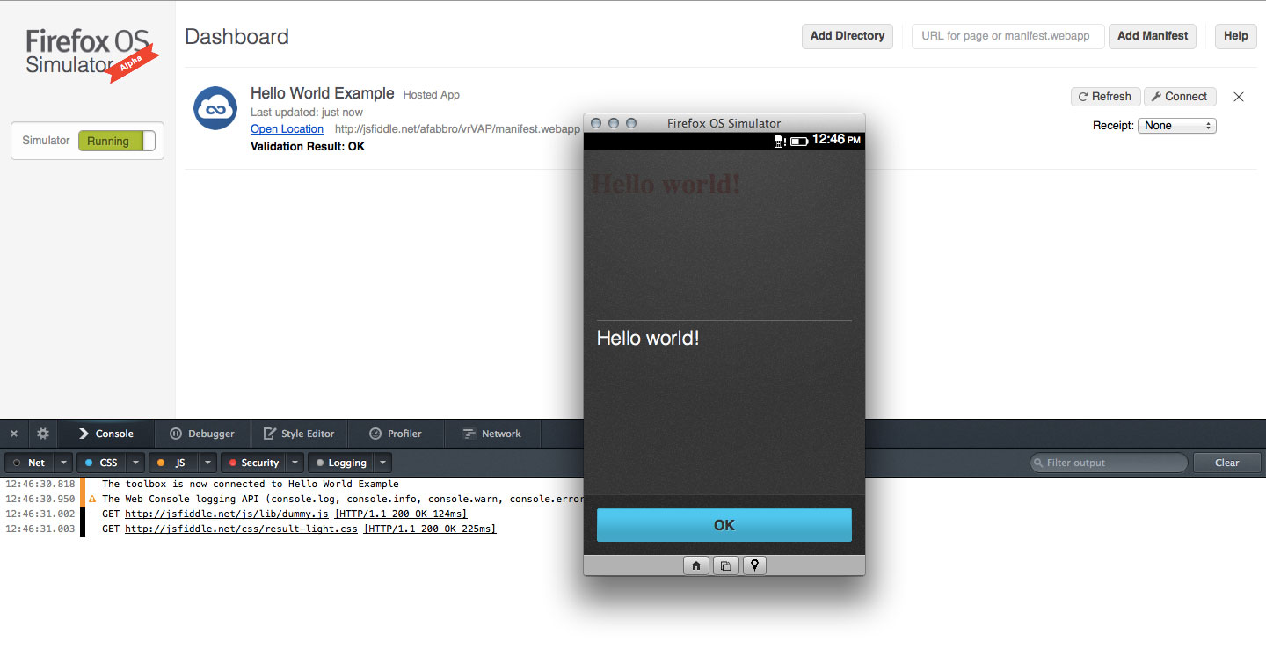The width and height of the screenshot is (1266, 664).
Task: Open the Help page
Action: pos(1235,36)
